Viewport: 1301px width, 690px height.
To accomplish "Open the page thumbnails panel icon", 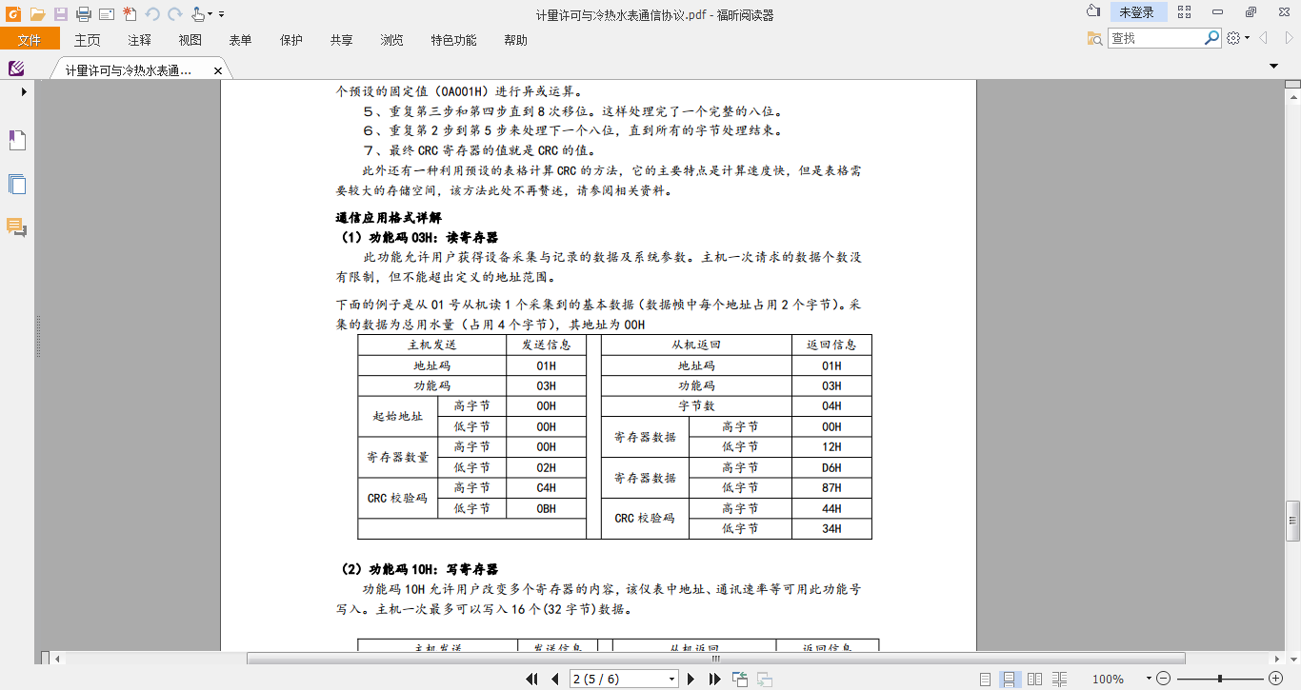I will tap(17, 184).
